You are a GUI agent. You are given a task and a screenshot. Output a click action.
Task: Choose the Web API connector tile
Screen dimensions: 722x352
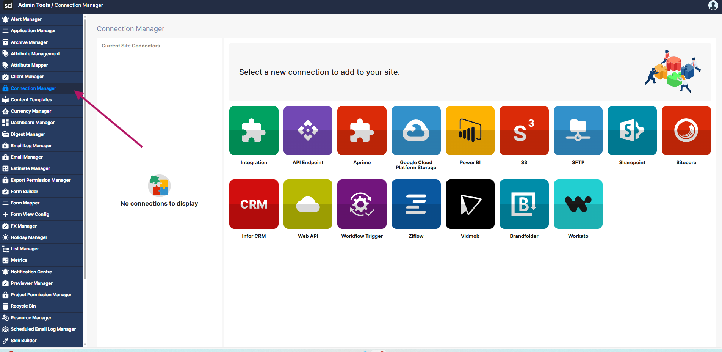click(x=308, y=204)
